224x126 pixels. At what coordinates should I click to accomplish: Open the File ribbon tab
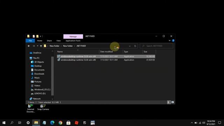[30, 41]
